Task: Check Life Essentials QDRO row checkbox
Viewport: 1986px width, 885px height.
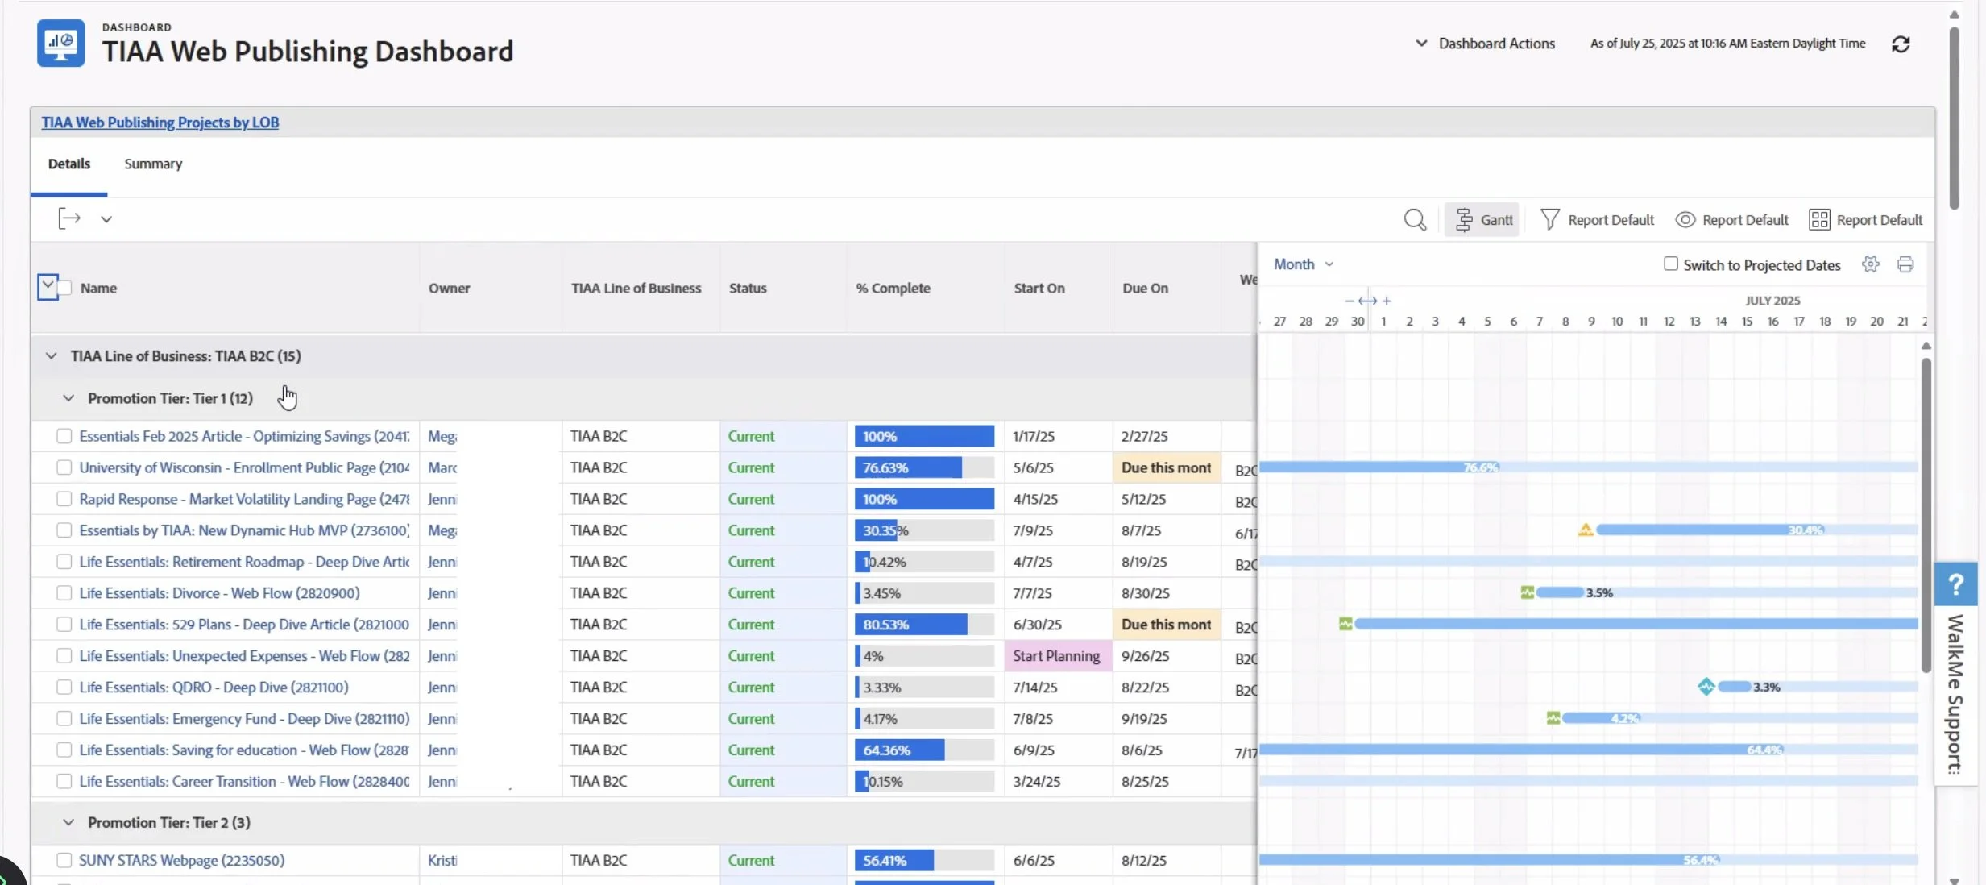Action: (x=64, y=688)
